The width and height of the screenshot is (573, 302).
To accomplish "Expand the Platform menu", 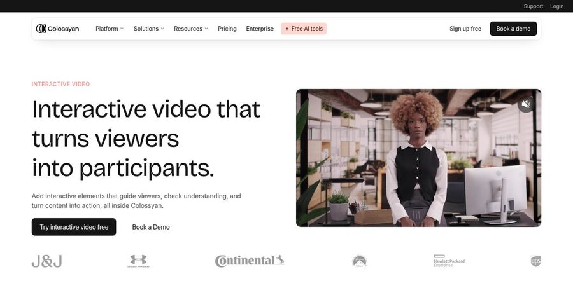I will [x=110, y=29].
